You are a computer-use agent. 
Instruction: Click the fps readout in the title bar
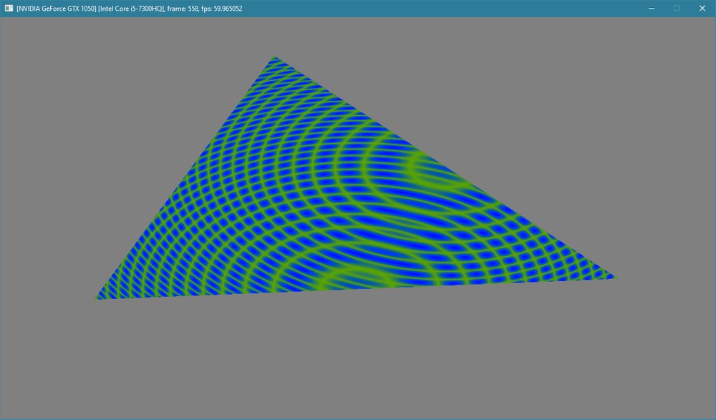[x=229, y=8]
